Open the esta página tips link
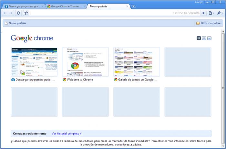 point(134,144)
